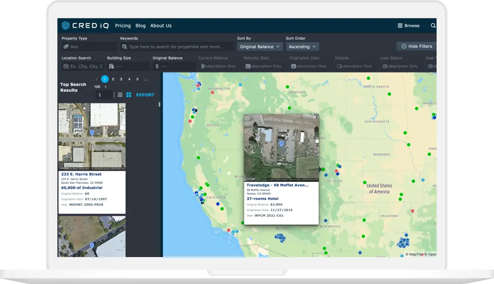Open the Sort Order Ascending dropdown

[302, 46]
